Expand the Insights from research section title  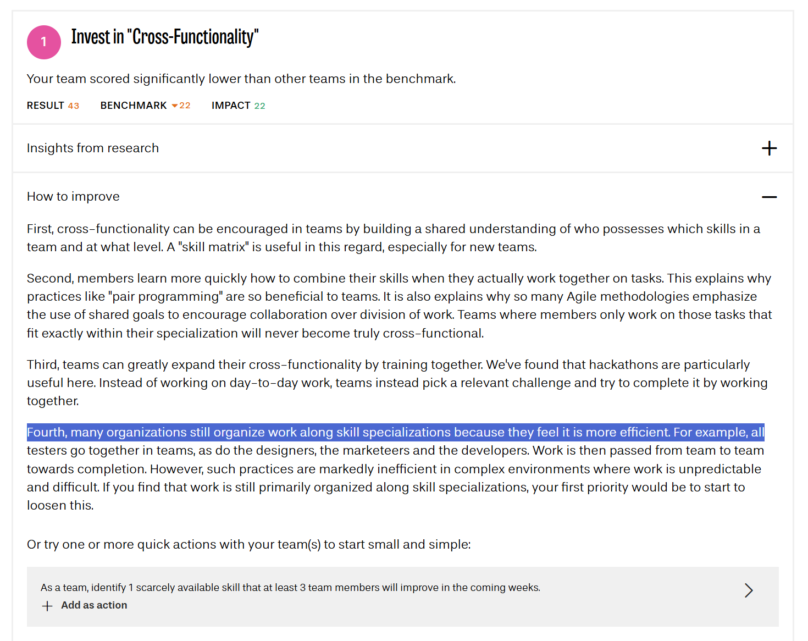[x=93, y=148]
